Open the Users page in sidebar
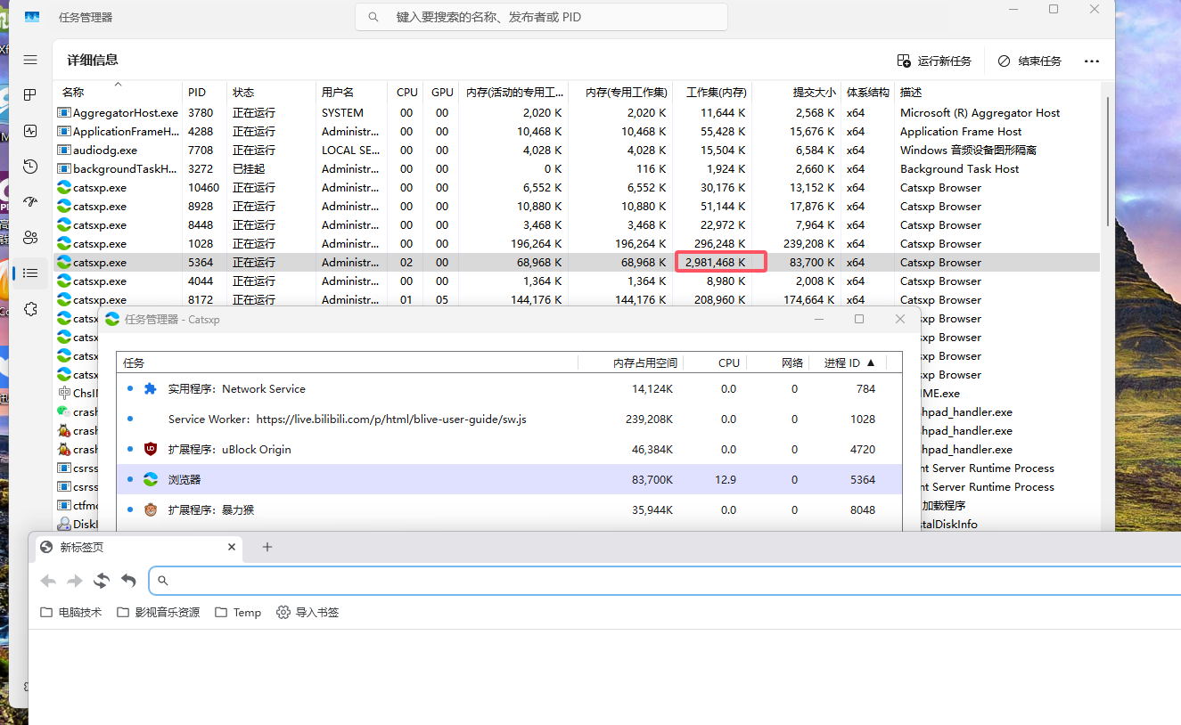The height and width of the screenshot is (725, 1181). click(x=30, y=237)
